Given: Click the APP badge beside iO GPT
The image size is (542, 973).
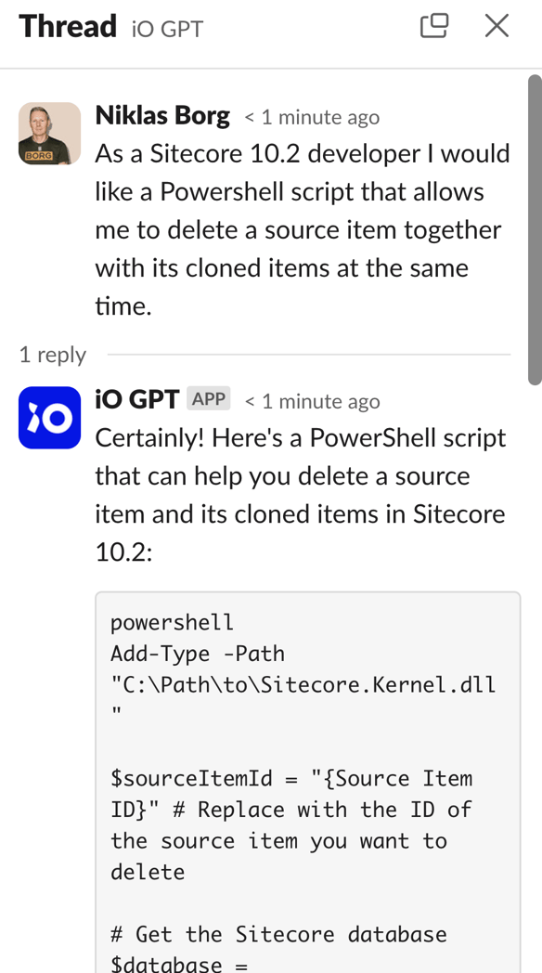Looking at the screenshot, I should point(209,397).
